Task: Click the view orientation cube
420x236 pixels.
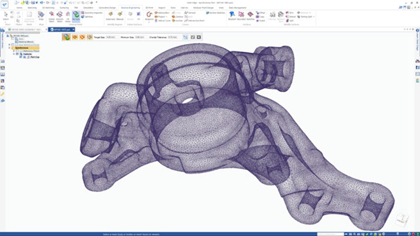Action: click(x=402, y=220)
